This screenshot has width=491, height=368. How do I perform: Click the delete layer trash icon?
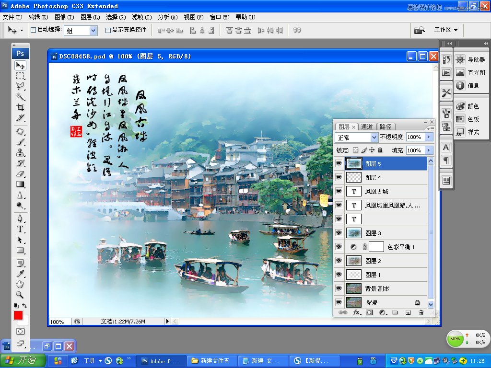coord(421,312)
